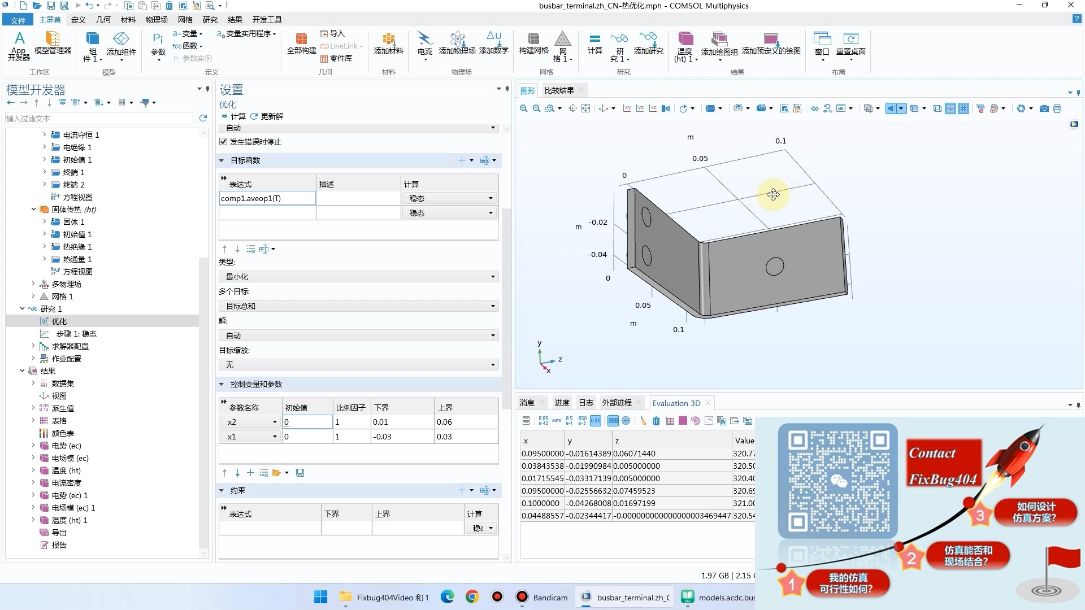Open the optimization type dropdown showing 最小化

(358, 277)
